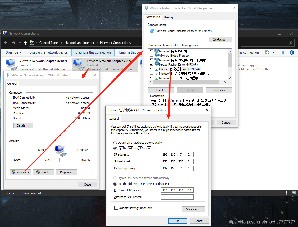Click Properties in VMnet8 Status dialog
Viewport: 298px width, 227px height.
coord(20,172)
